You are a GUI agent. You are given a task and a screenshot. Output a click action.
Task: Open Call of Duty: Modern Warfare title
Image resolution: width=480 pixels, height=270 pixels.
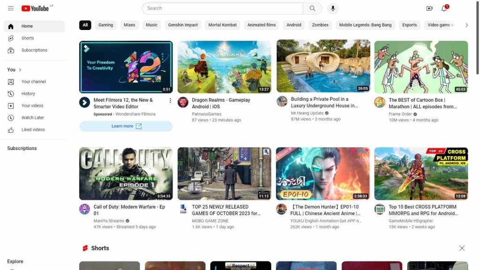[129, 210]
